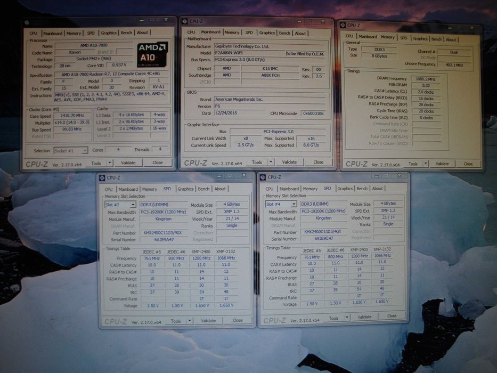The width and height of the screenshot is (497, 373).
Task: Click serial number 6A2E9A47
Action: point(164,240)
